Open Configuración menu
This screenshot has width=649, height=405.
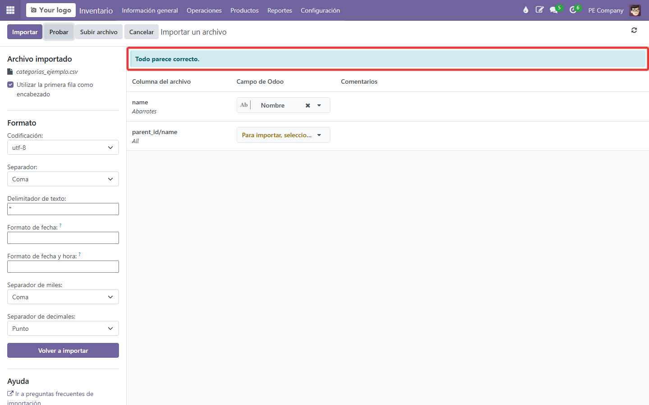pos(320,10)
